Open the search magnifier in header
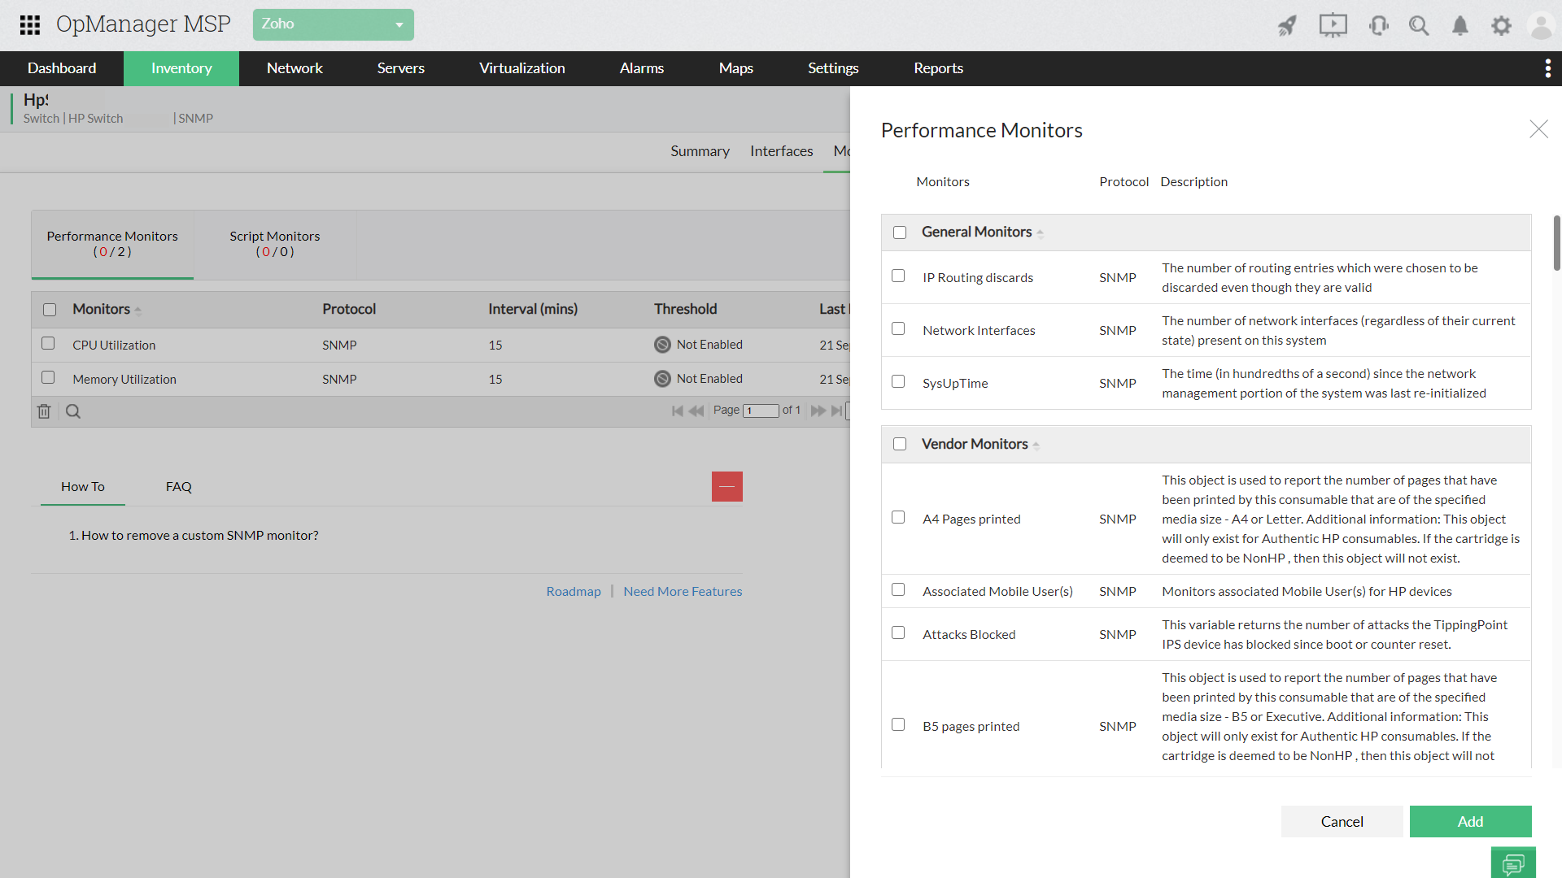The width and height of the screenshot is (1562, 878). click(1419, 25)
